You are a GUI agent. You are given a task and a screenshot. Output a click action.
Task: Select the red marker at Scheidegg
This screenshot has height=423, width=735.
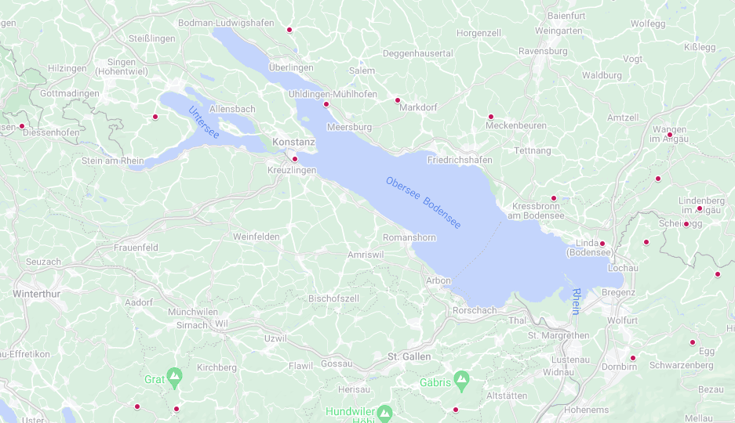(686, 224)
